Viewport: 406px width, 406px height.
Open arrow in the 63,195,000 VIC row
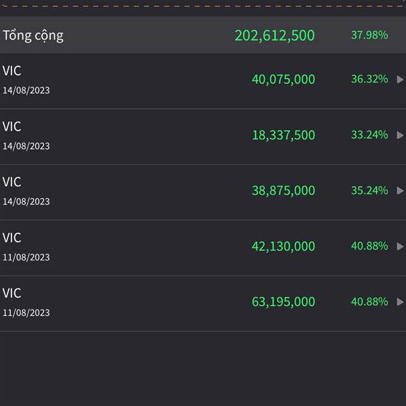pyautogui.click(x=400, y=302)
